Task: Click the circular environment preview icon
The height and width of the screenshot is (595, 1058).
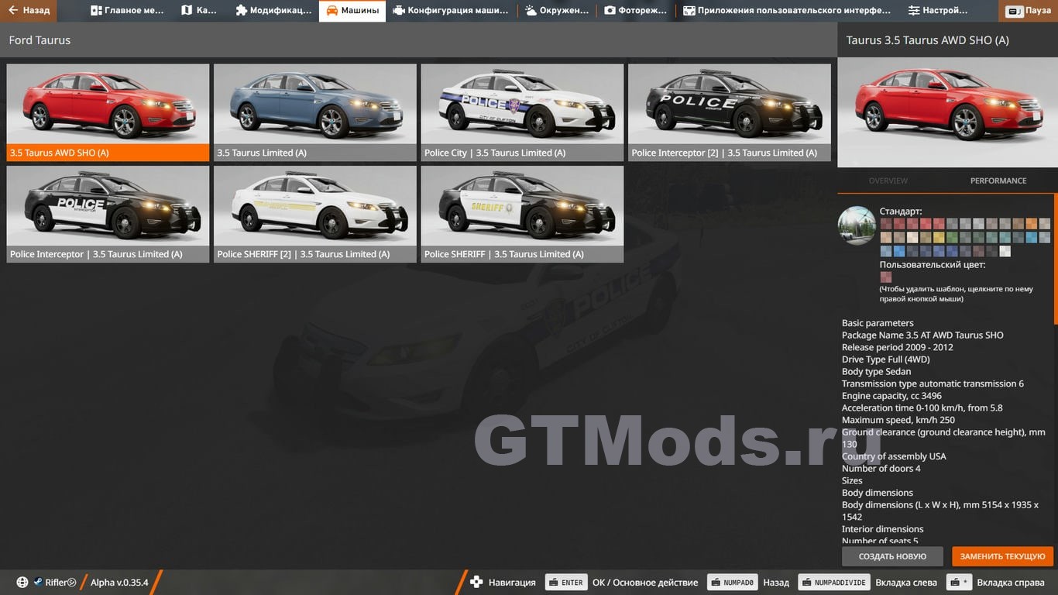Action: (x=857, y=225)
